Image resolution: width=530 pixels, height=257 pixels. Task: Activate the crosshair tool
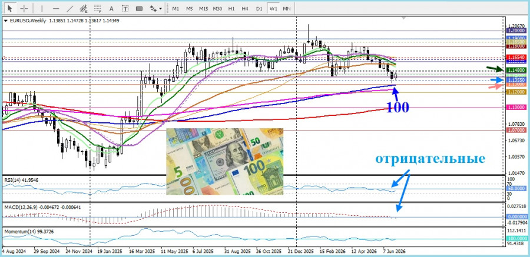pos(24,8)
